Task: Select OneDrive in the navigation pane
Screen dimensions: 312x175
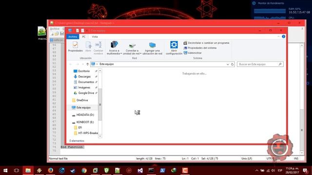Action: (x=82, y=100)
